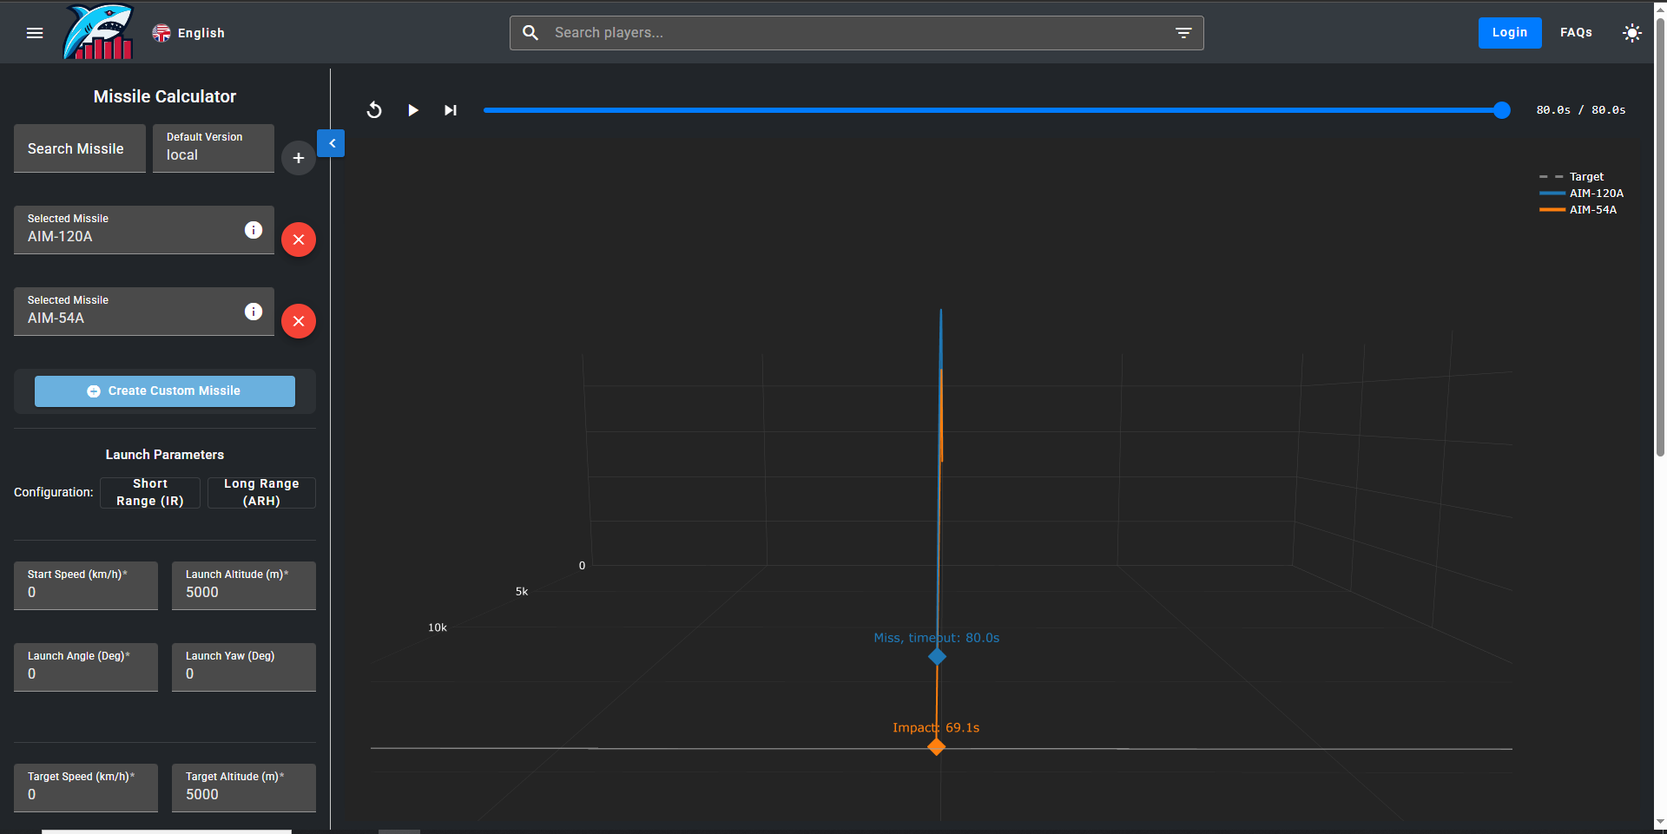This screenshot has height=834, width=1667.
Task: Show info for the AIM-120A missile
Action: pos(254,230)
